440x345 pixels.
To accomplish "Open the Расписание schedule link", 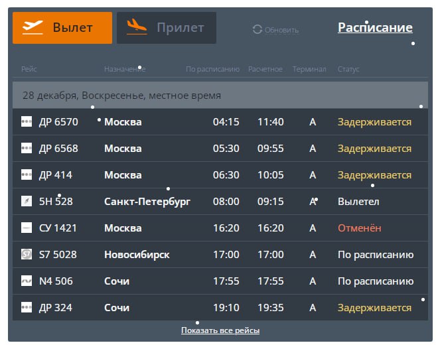I will tap(375, 28).
